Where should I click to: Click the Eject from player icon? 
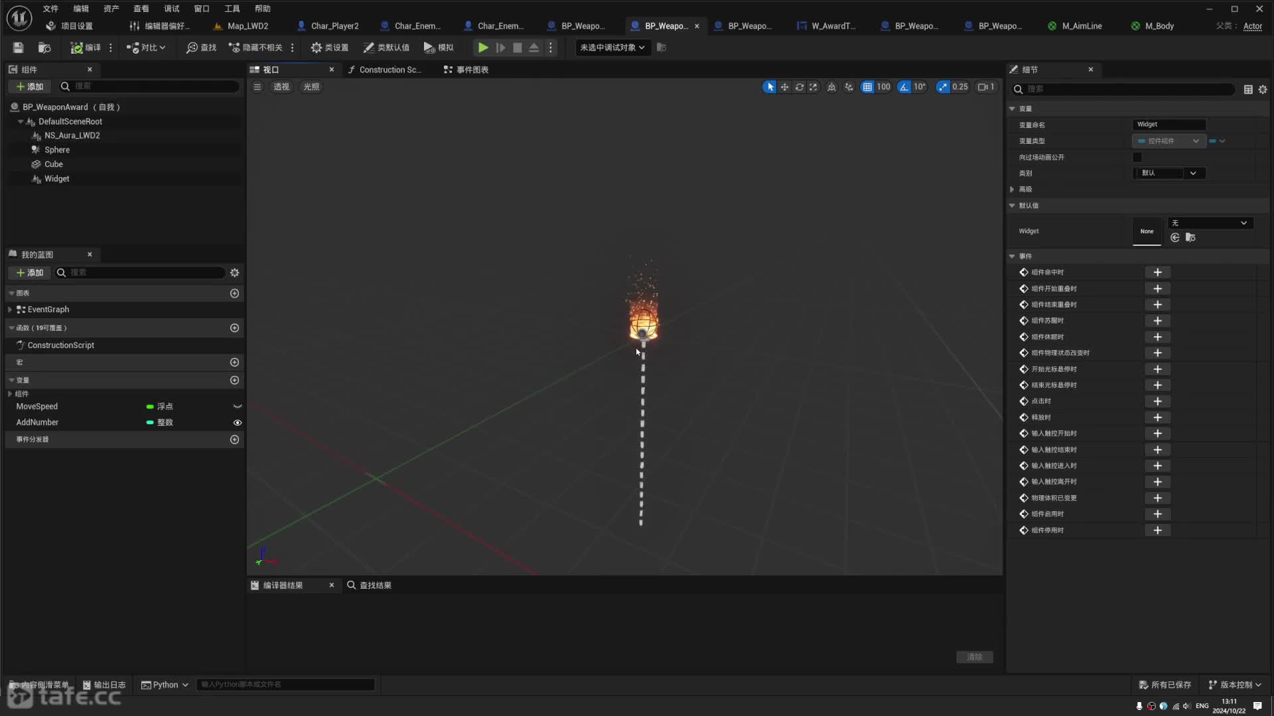(x=533, y=48)
